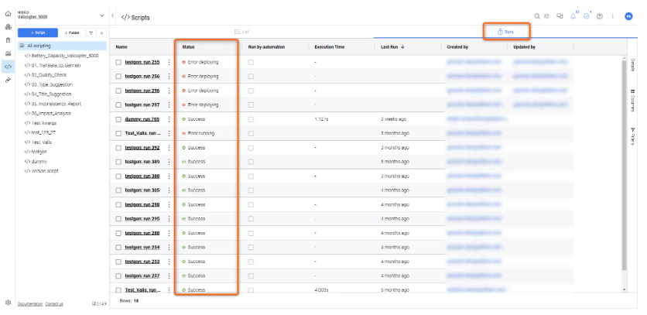Open kebab menu for dummy: run 765
This screenshot has height=315, width=647.
(x=169, y=119)
